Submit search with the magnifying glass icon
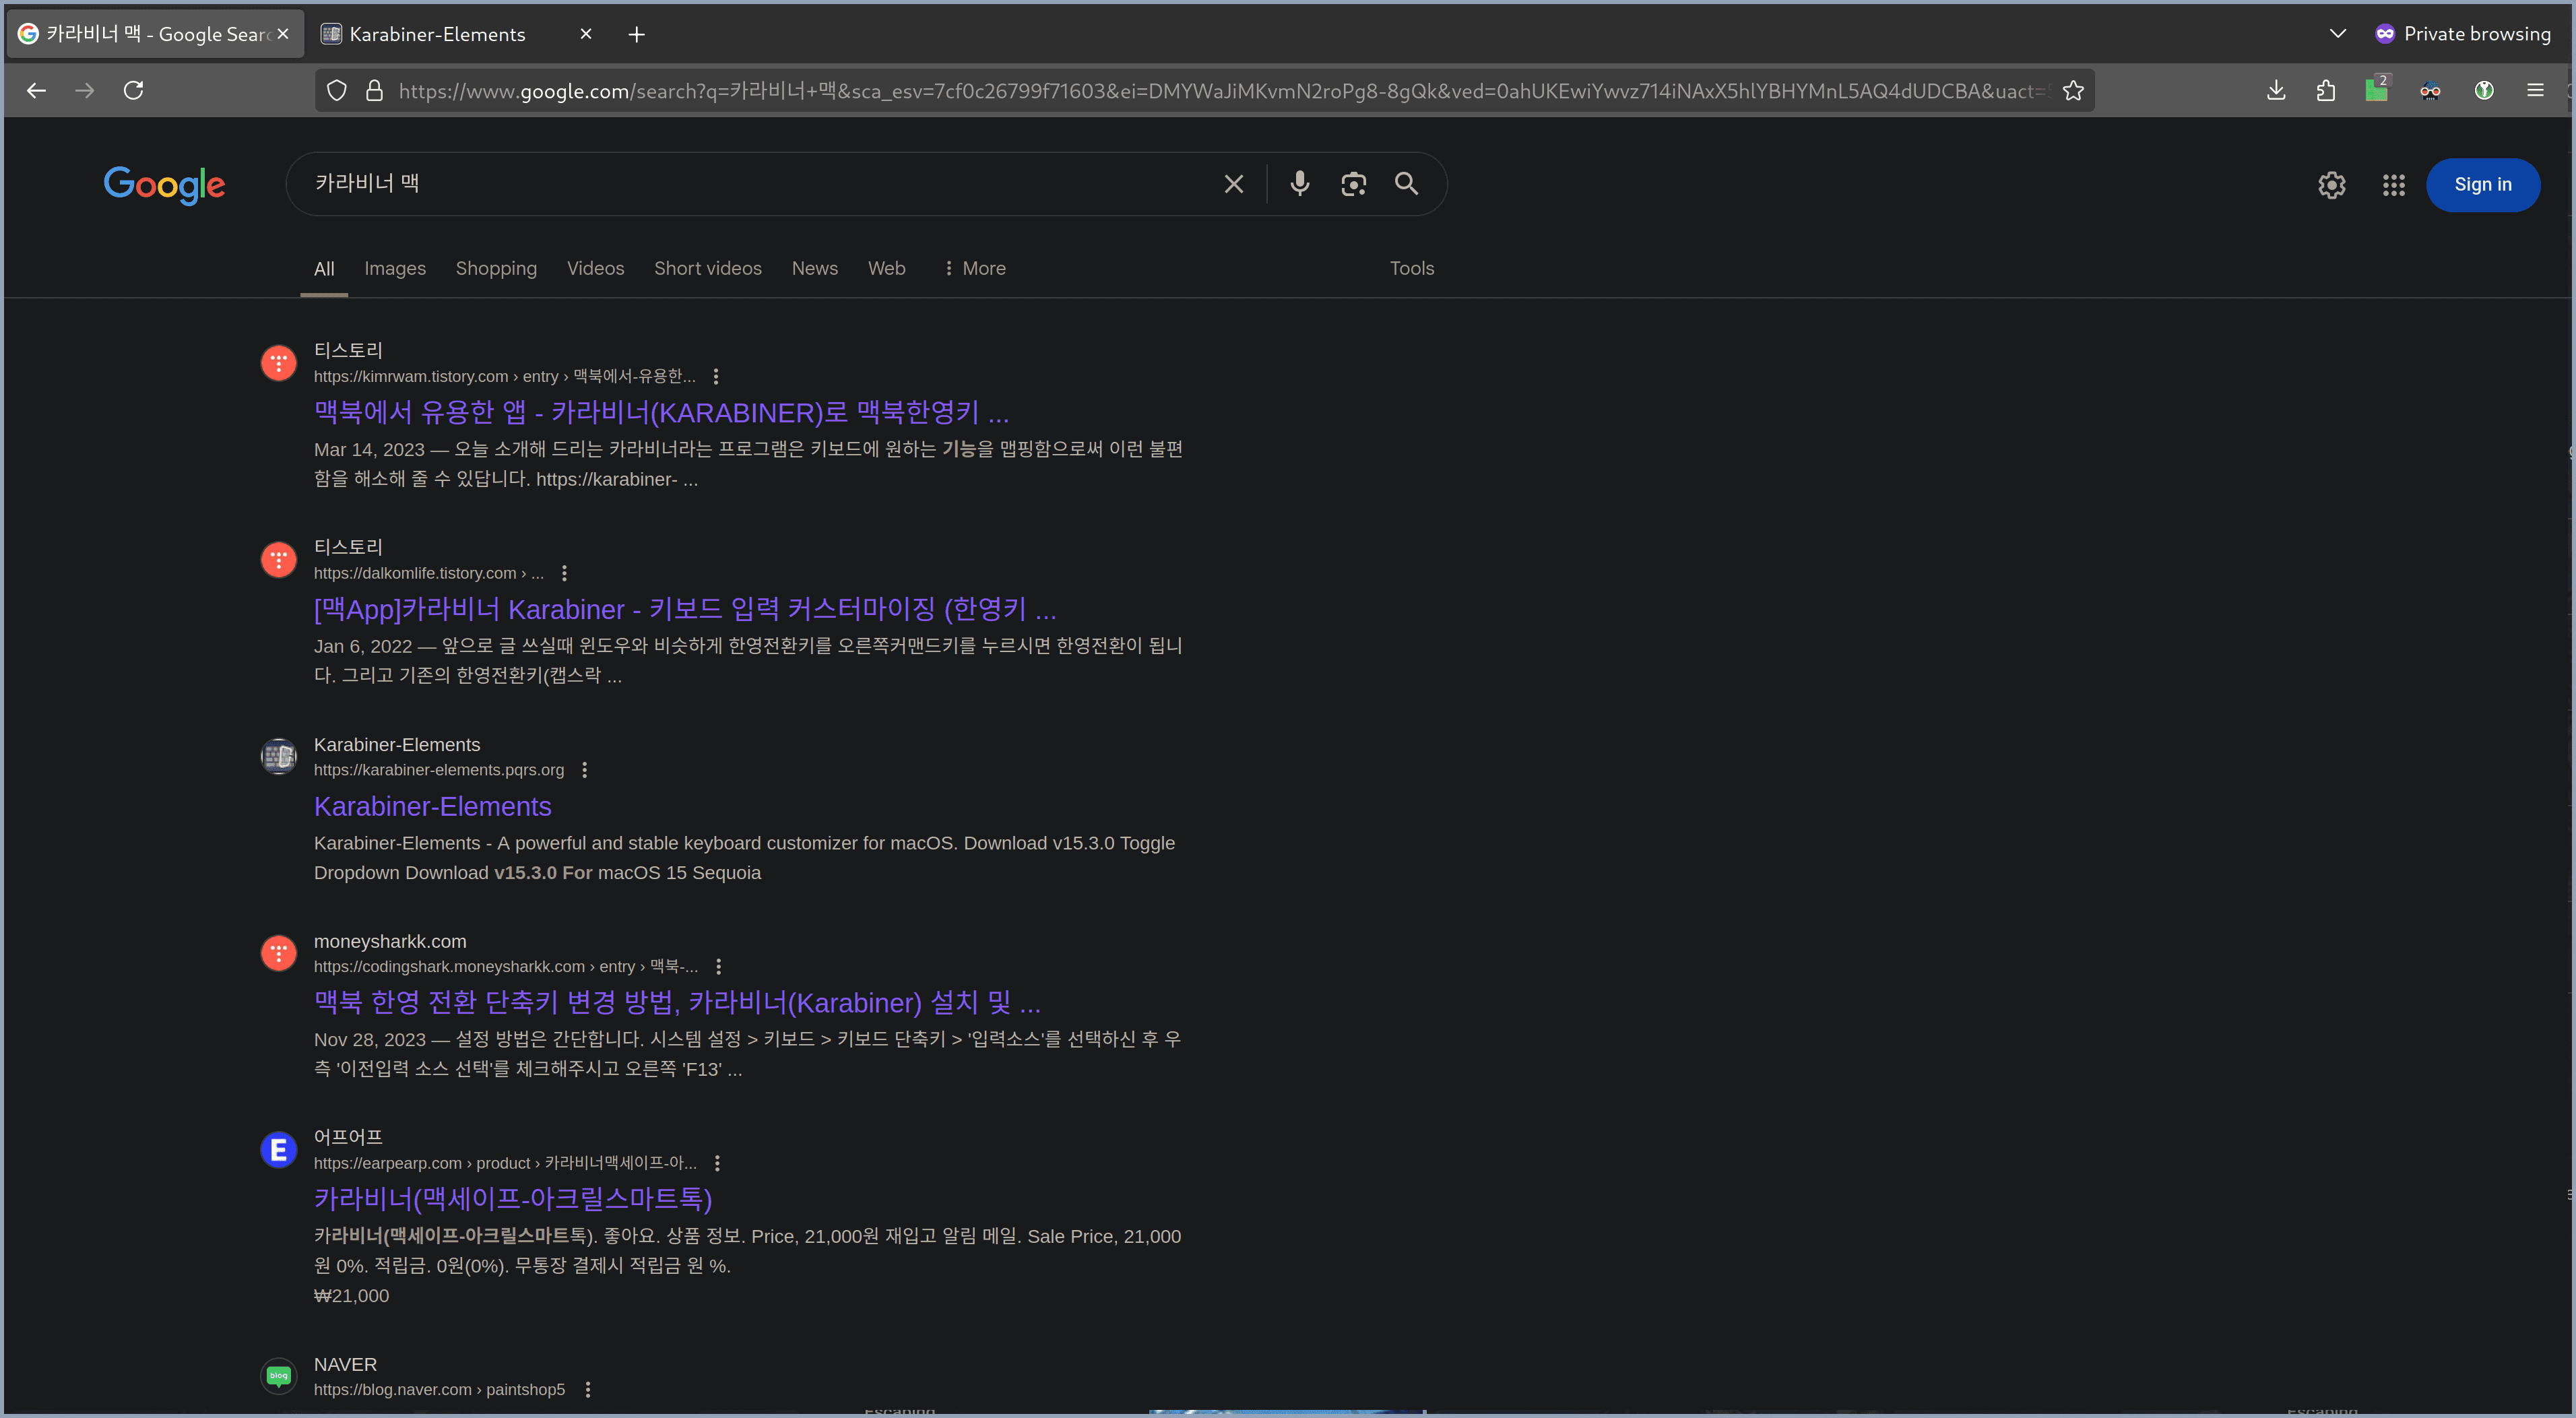The width and height of the screenshot is (2576, 1418). pyautogui.click(x=1406, y=184)
